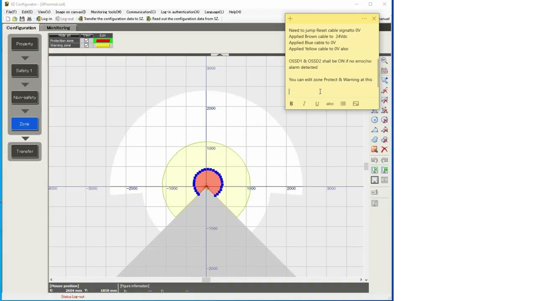
Task: Toggle underline in sticky note
Action: tap(317, 104)
